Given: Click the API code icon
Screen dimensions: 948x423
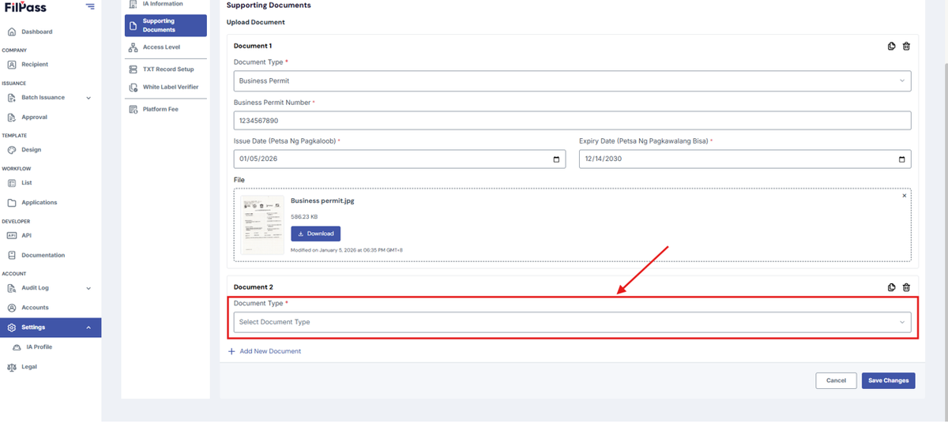Looking at the screenshot, I should tap(12, 235).
